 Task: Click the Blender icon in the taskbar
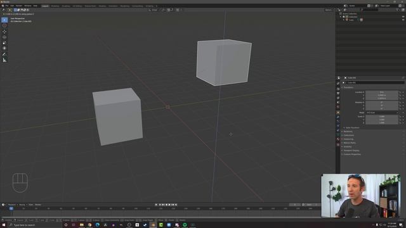[153, 225]
